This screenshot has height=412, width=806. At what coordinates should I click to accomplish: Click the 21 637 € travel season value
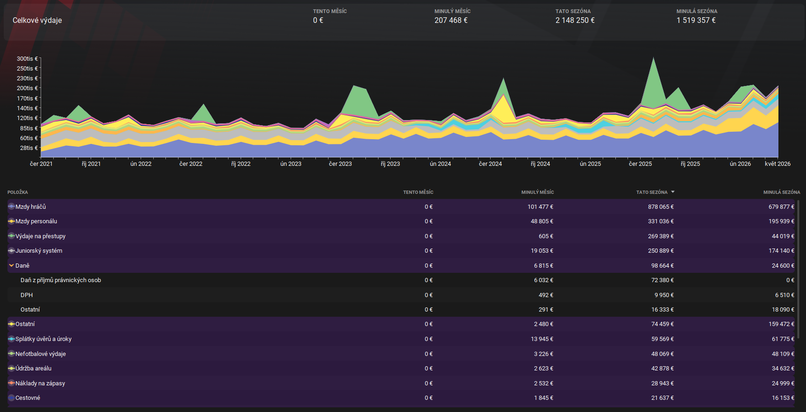pos(663,398)
